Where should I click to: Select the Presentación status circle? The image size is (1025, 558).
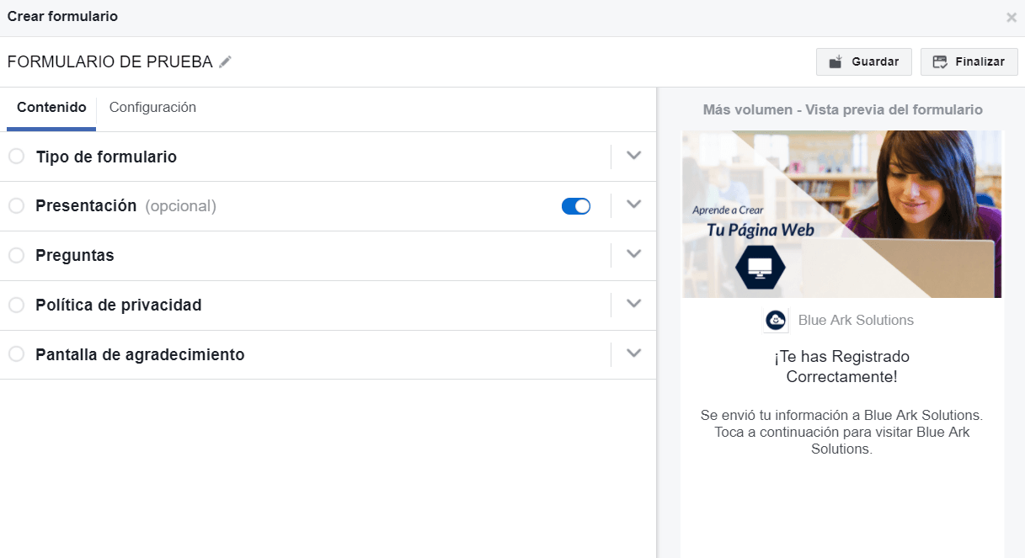[x=16, y=206]
